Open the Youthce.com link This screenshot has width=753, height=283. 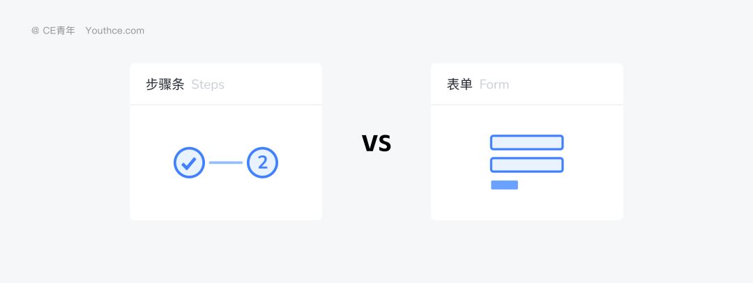(114, 31)
